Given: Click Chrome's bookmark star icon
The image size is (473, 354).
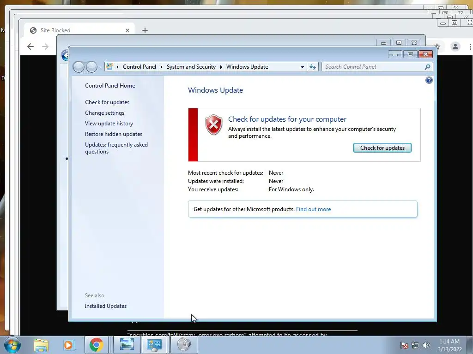Looking at the screenshot, I should coord(438,47).
